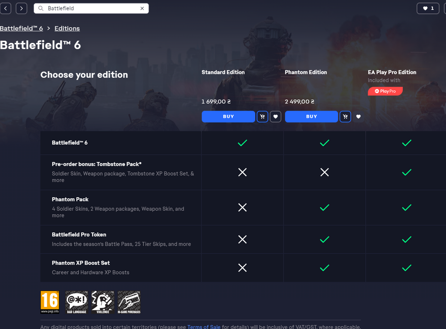The height and width of the screenshot is (329, 446).
Task: Go forward with the right arrow button
Action: coord(21,8)
